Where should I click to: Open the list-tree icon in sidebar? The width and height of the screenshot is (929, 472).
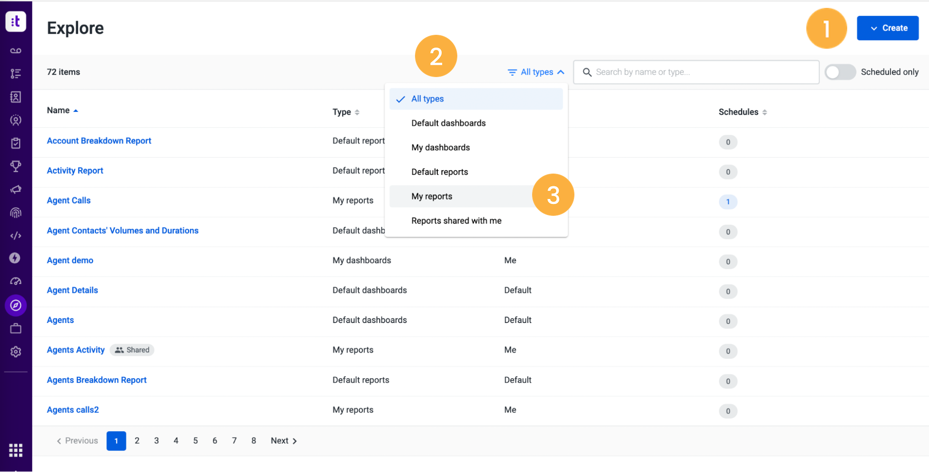(15, 73)
